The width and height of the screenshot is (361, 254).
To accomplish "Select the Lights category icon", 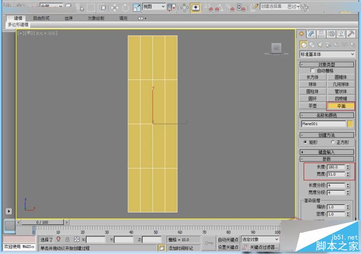I will [x=320, y=45].
